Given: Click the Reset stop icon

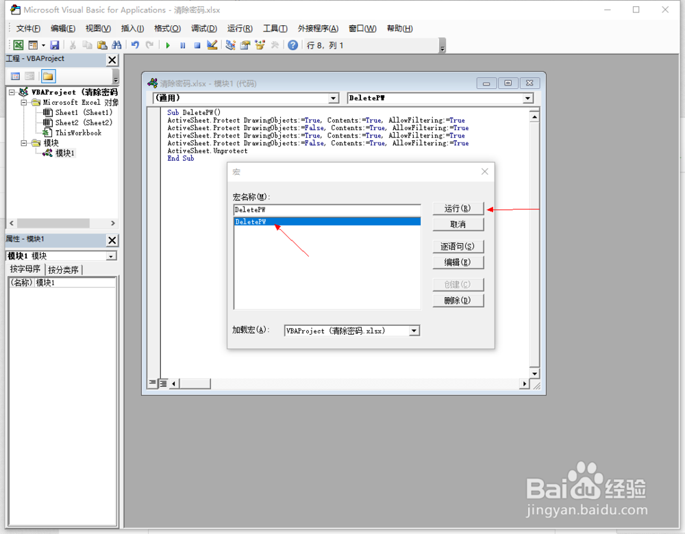Looking at the screenshot, I should coord(197,45).
